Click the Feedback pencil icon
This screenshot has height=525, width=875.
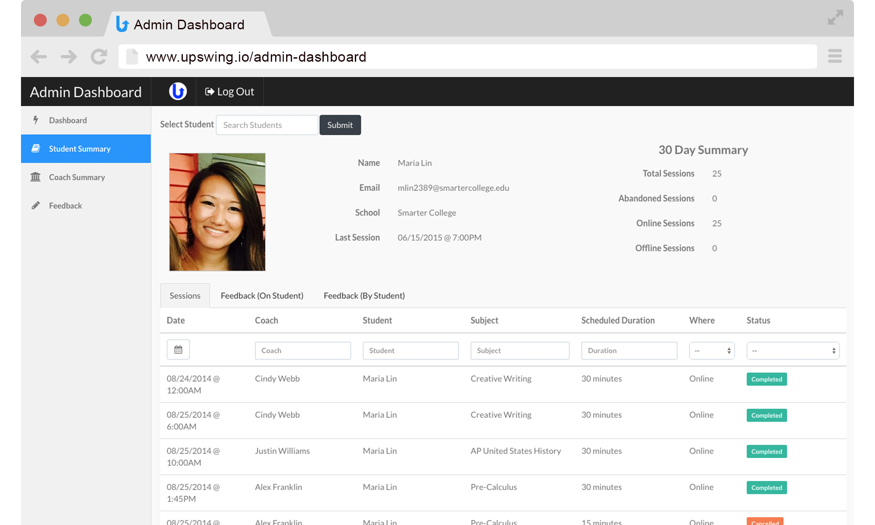(x=36, y=205)
